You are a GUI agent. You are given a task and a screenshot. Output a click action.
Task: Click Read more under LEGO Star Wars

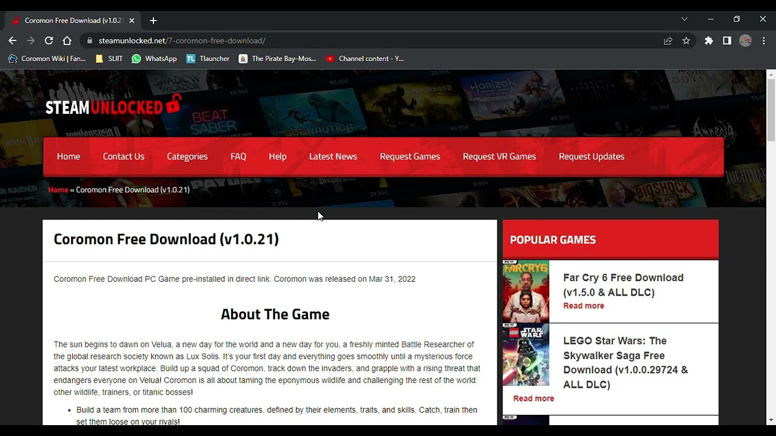pos(533,398)
